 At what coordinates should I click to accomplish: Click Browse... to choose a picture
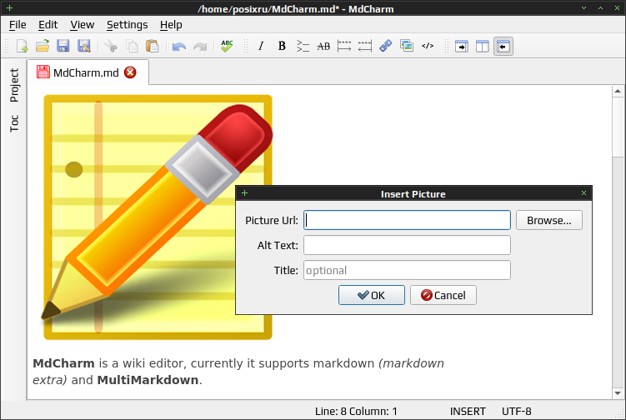(549, 220)
